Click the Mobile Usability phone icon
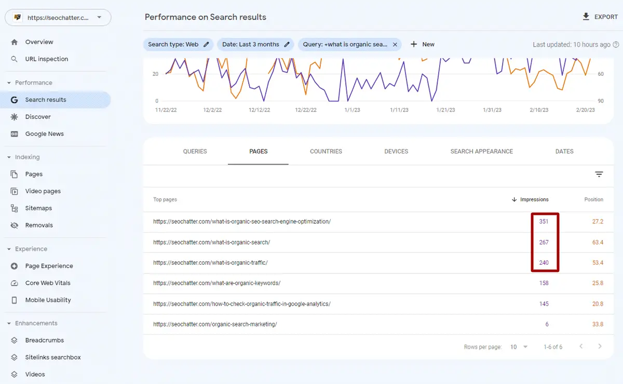623x384 pixels. click(15, 300)
